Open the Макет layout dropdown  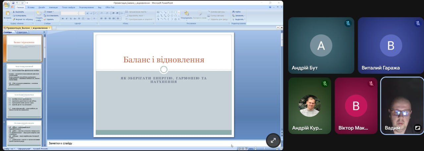pyautogui.click(x=50, y=12)
